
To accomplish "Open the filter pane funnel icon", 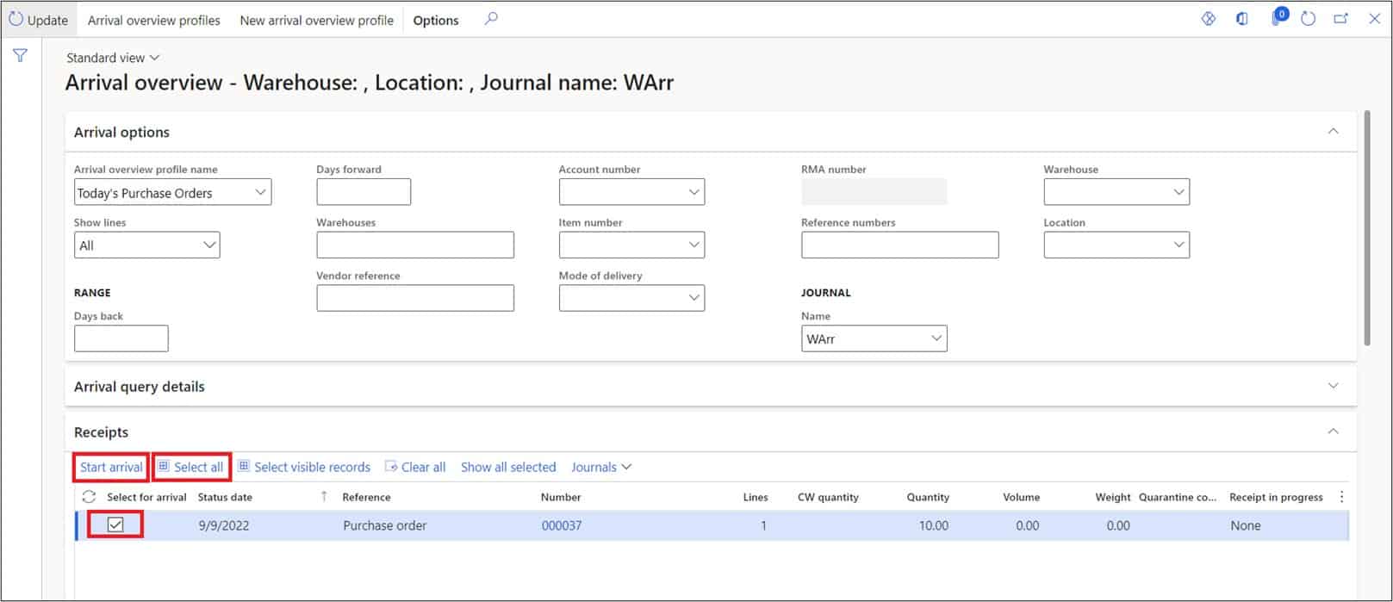I will [20, 56].
